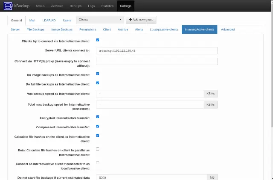Click the page vertical scrollbar

272,65
